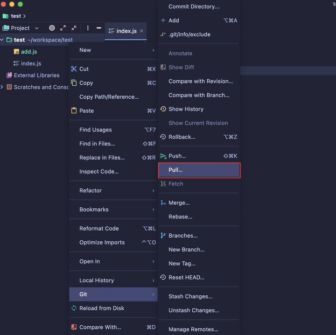This screenshot has height=335, width=336.
Task: Select New Tag...
Action: click(x=199, y=263)
